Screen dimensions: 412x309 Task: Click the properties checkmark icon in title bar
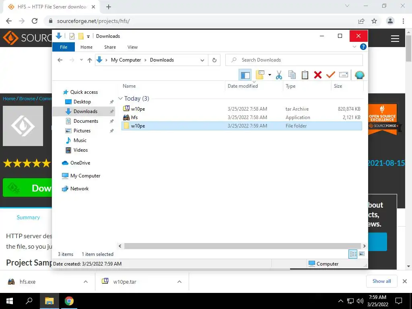point(72,36)
